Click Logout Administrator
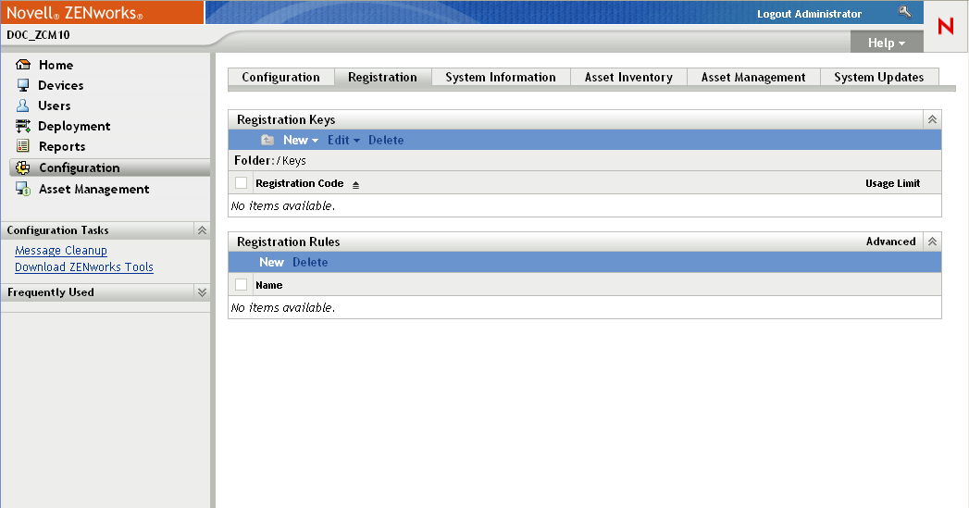 [x=809, y=14]
